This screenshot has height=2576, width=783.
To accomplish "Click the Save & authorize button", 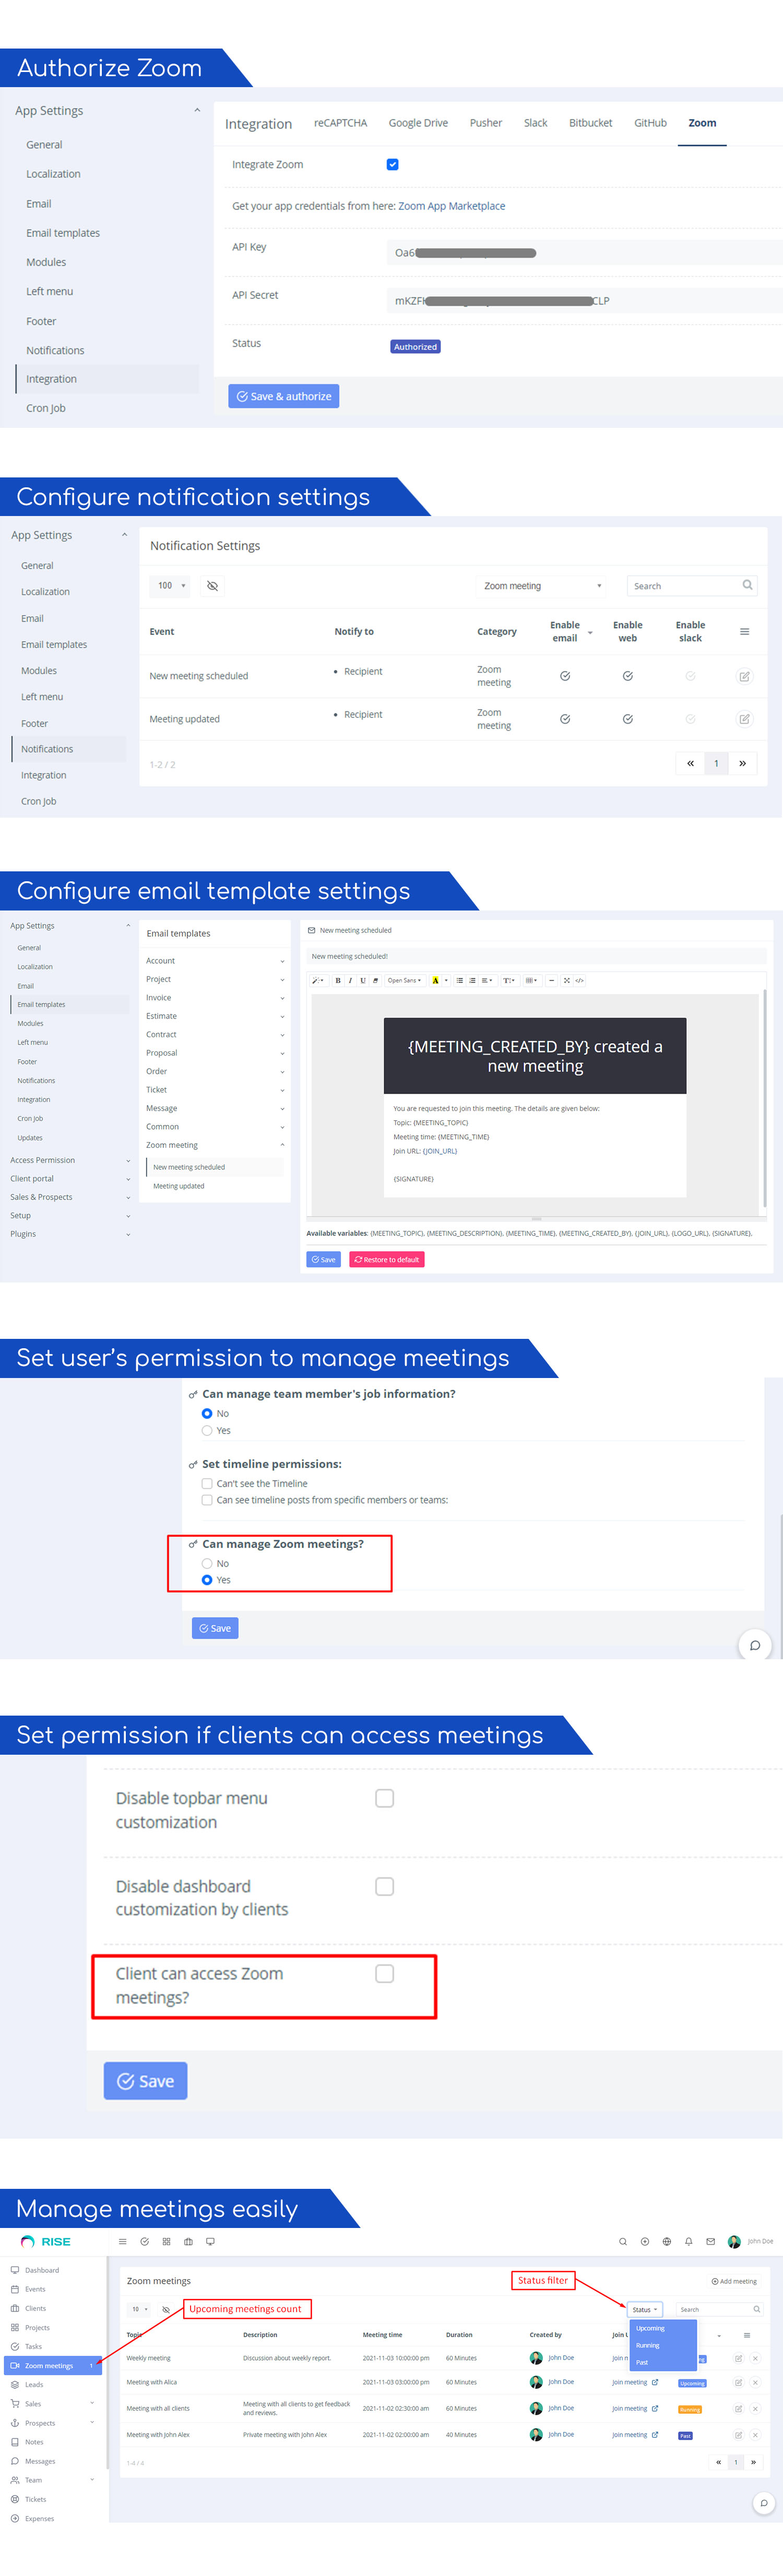I will click(x=284, y=397).
